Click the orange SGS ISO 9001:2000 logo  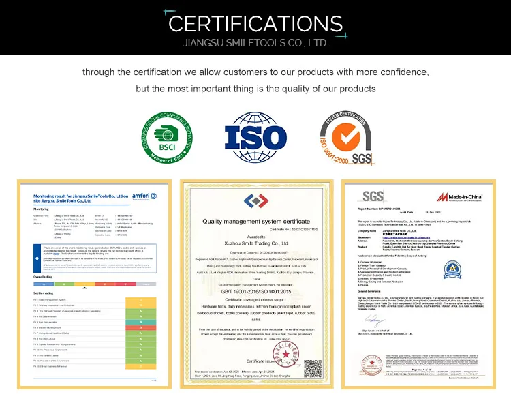[x=346, y=137]
